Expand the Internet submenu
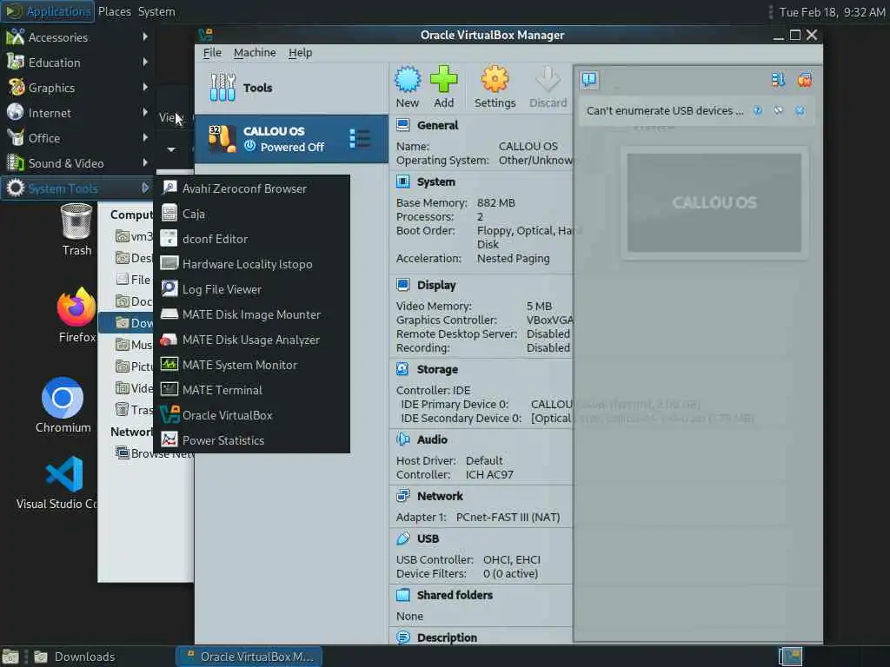Image resolution: width=890 pixels, height=667 pixels. point(77,113)
